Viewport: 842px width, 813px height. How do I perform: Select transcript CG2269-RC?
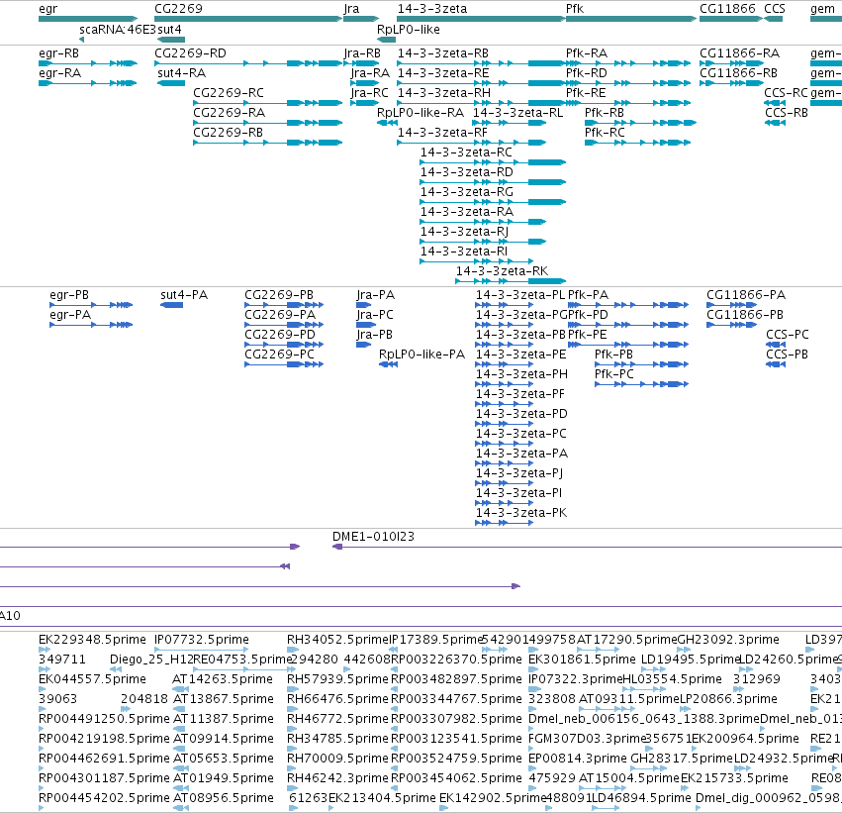(268, 103)
